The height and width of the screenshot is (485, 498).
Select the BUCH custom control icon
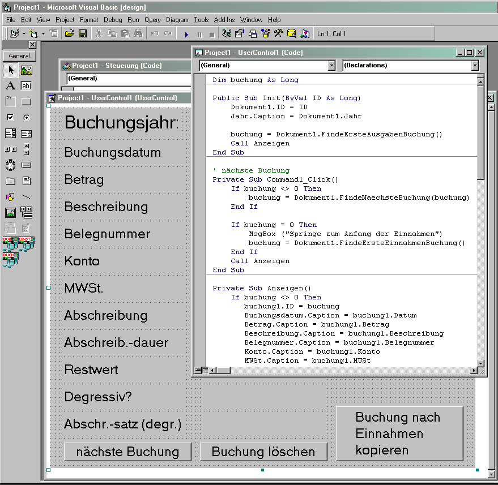point(10,260)
